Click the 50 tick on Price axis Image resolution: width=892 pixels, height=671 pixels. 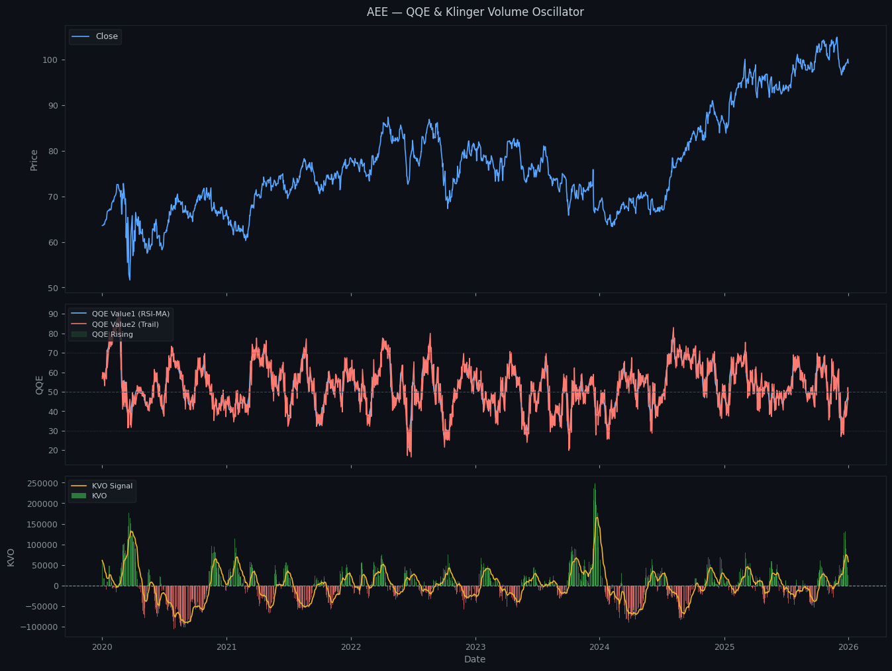[x=54, y=288]
